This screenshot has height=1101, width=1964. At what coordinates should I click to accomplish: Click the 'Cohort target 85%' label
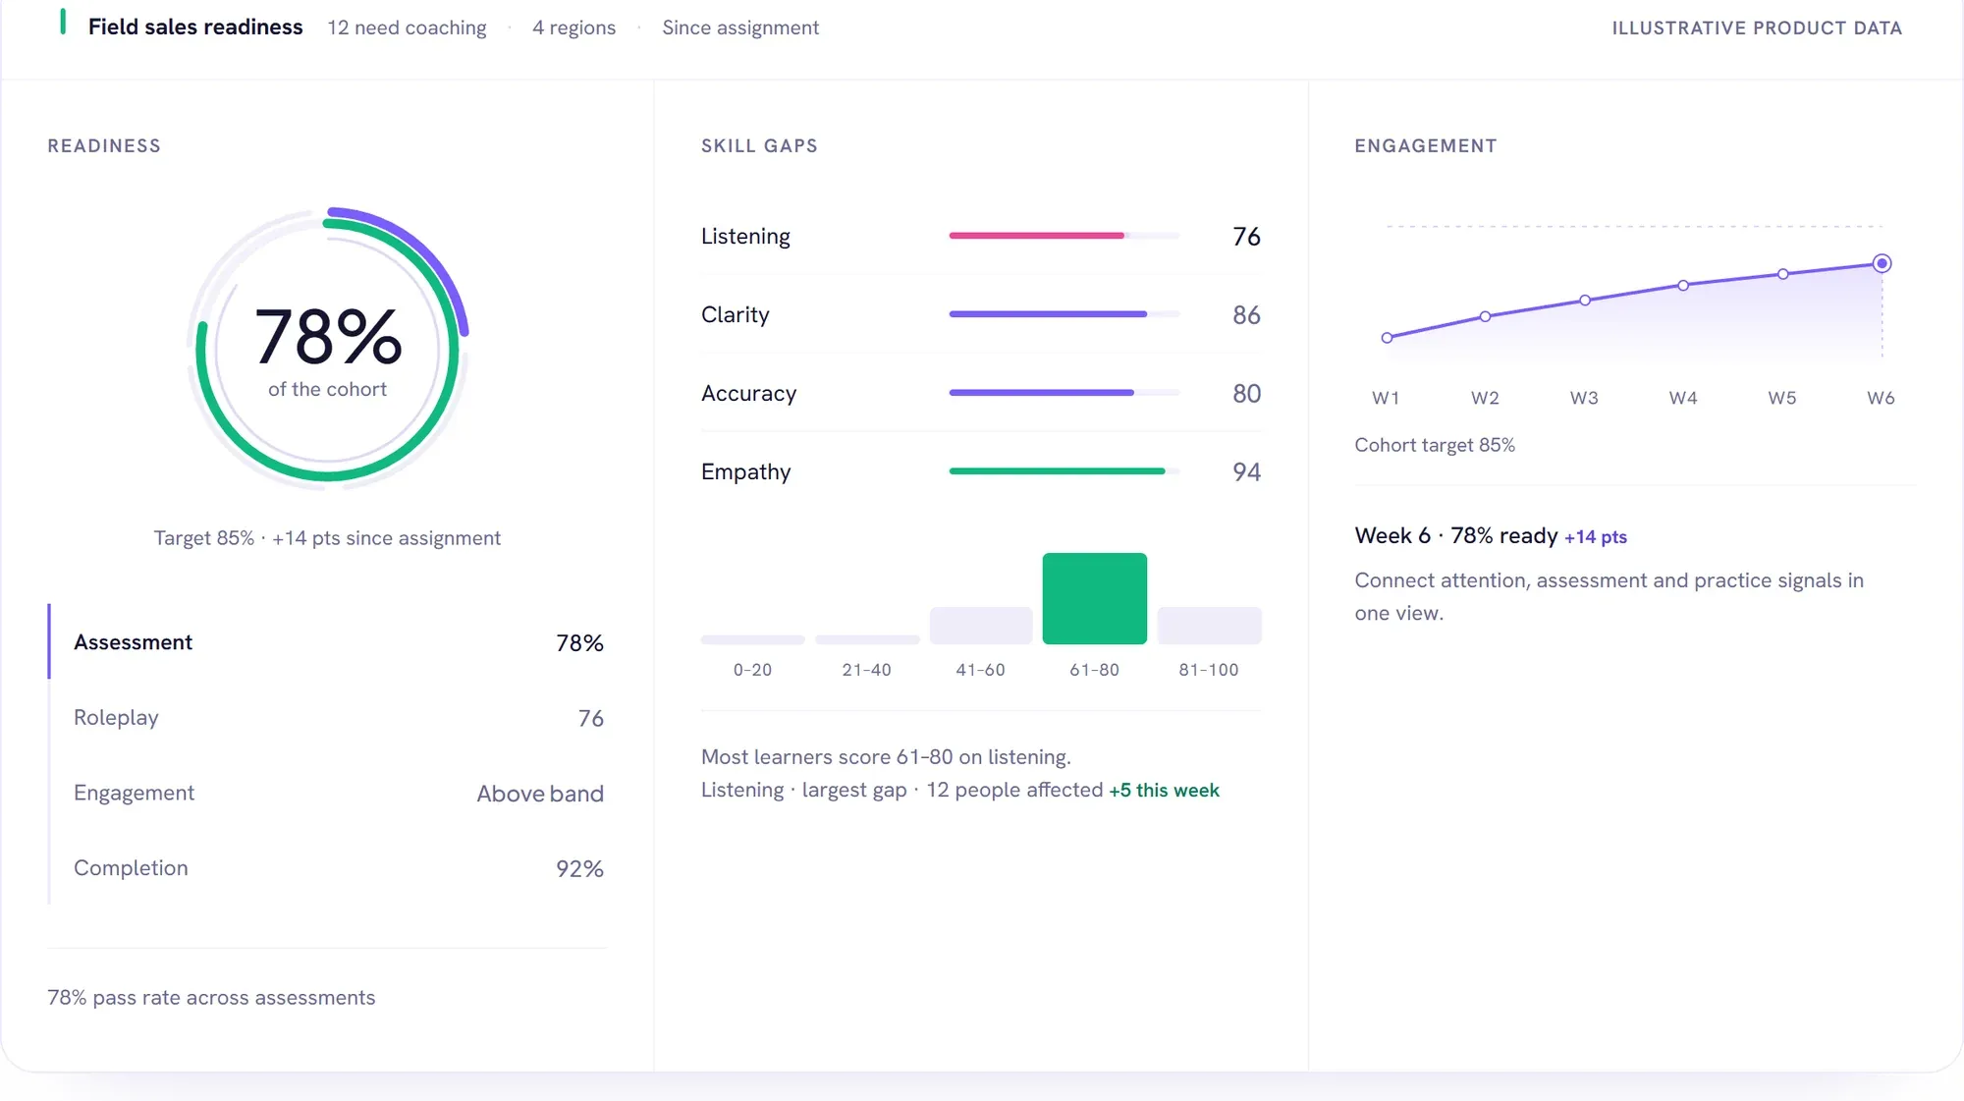1435,445
